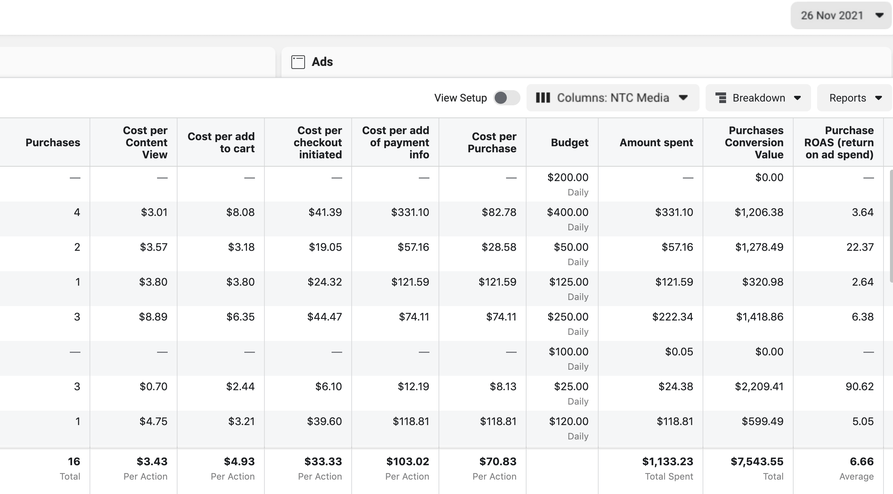893x494 pixels.
Task: Click the columns bars icon
Action: tap(543, 98)
